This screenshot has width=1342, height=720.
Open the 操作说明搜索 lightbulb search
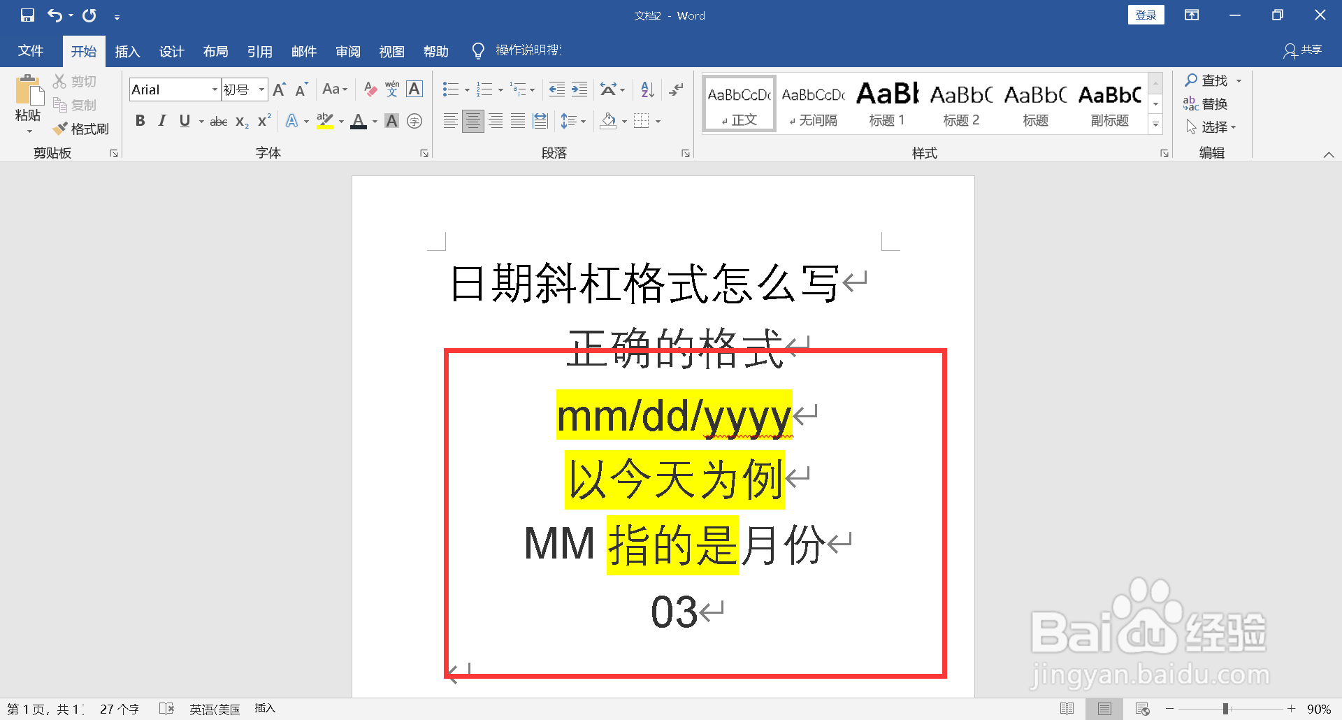[x=517, y=50]
